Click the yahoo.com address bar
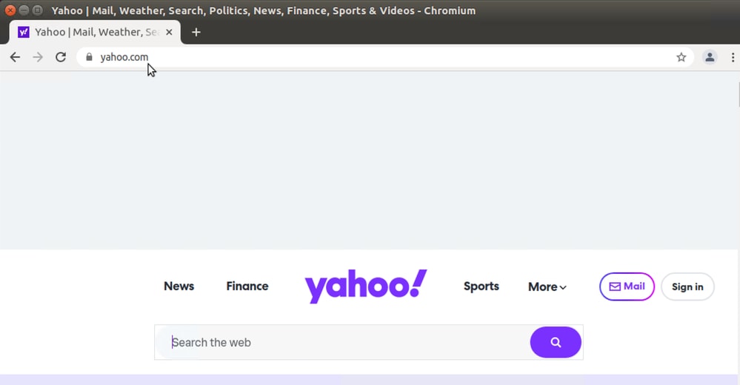This screenshot has height=385, width=740. click(384, 57)
